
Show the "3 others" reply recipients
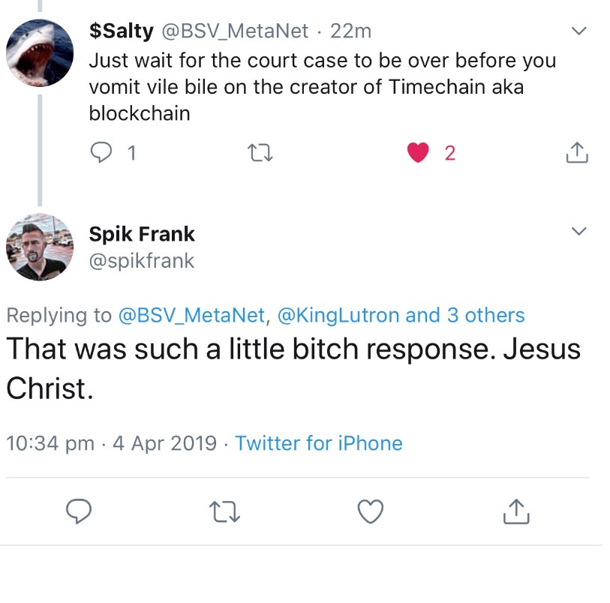[486, 315]
